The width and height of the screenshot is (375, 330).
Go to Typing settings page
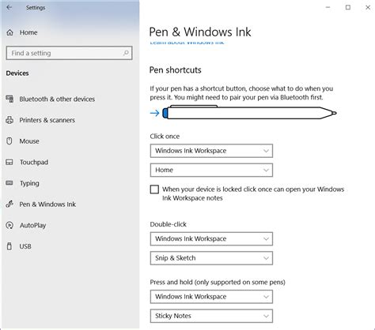coord(29,183)
